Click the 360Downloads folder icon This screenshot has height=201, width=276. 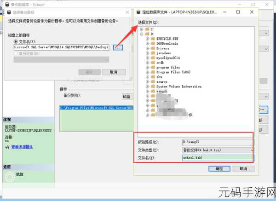coord(153,44)
